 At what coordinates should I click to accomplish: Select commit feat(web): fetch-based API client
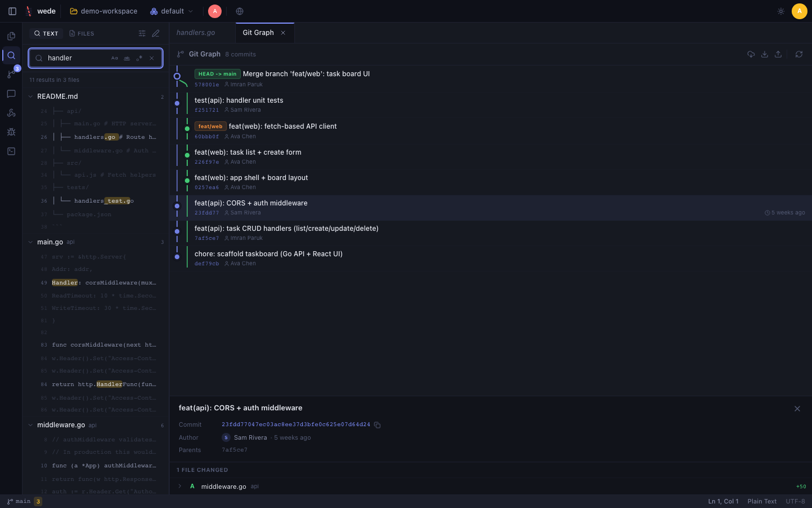[x=491, y=131]
